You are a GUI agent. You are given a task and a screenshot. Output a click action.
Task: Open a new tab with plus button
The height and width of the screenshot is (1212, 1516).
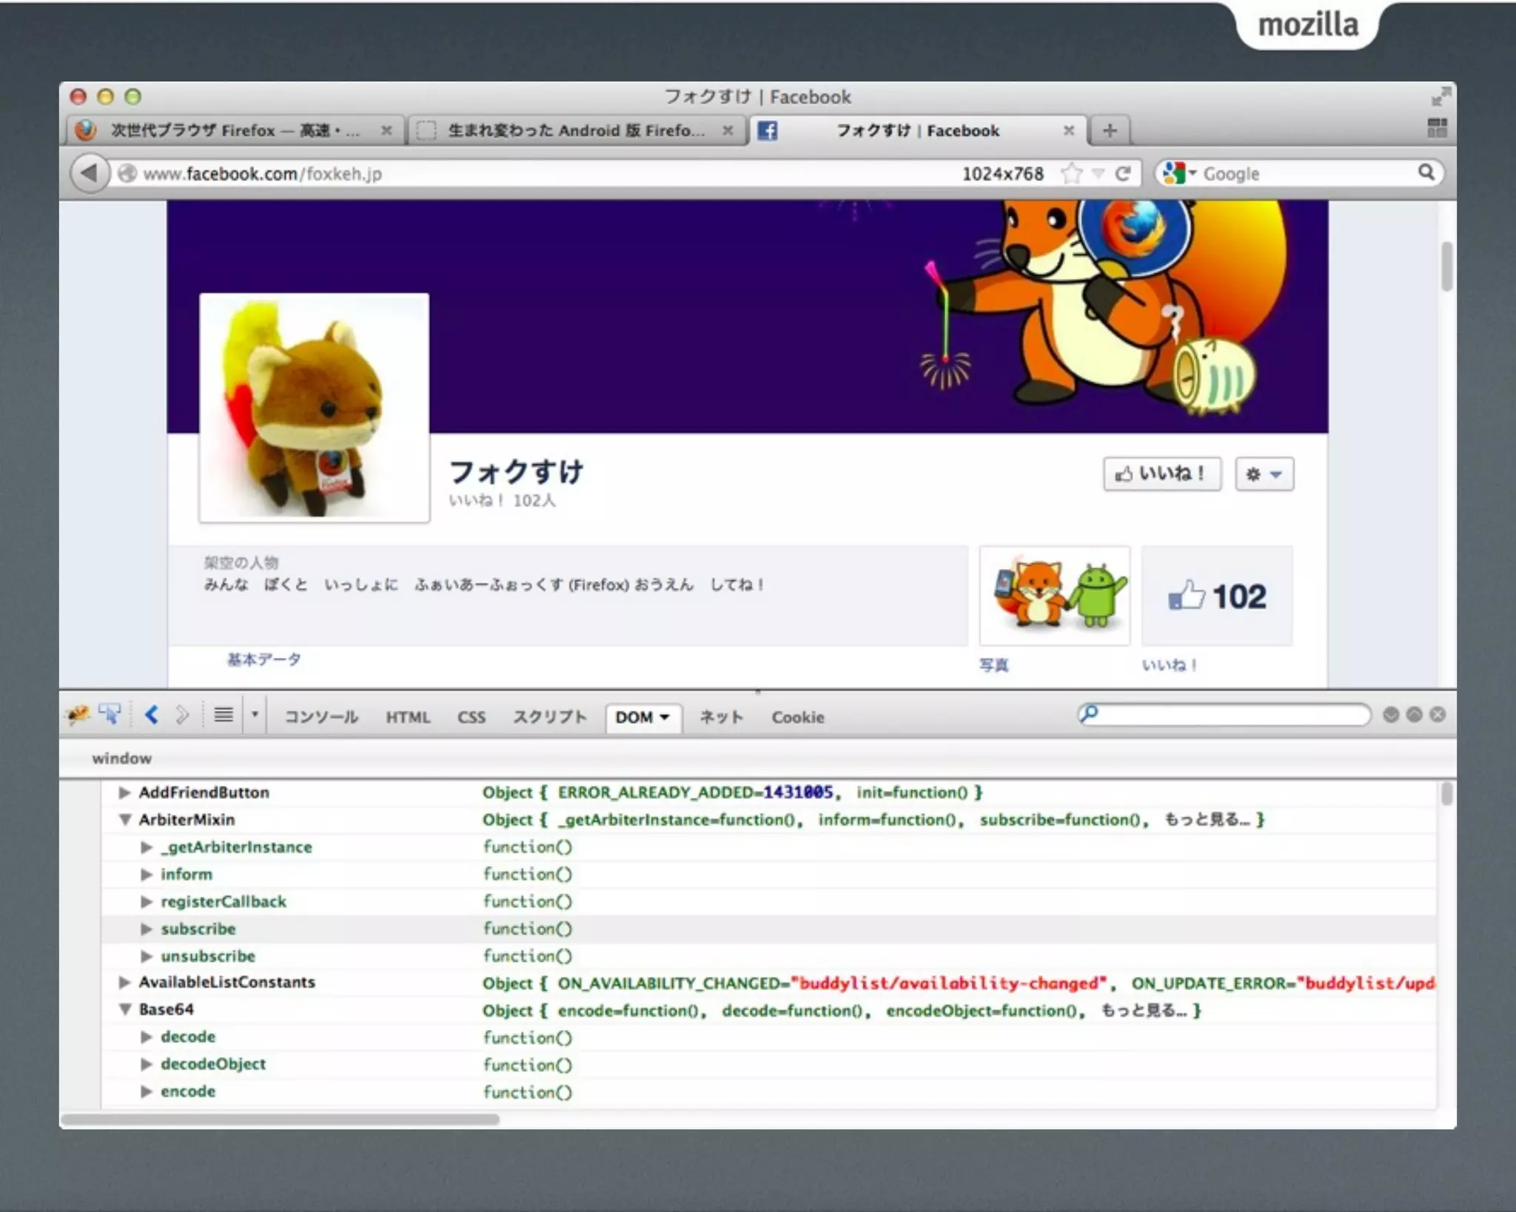point(1109,131)
